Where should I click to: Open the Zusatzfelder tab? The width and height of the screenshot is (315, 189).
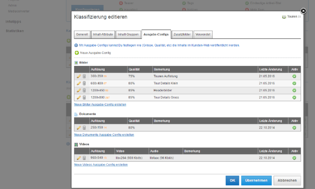point(182,34)
